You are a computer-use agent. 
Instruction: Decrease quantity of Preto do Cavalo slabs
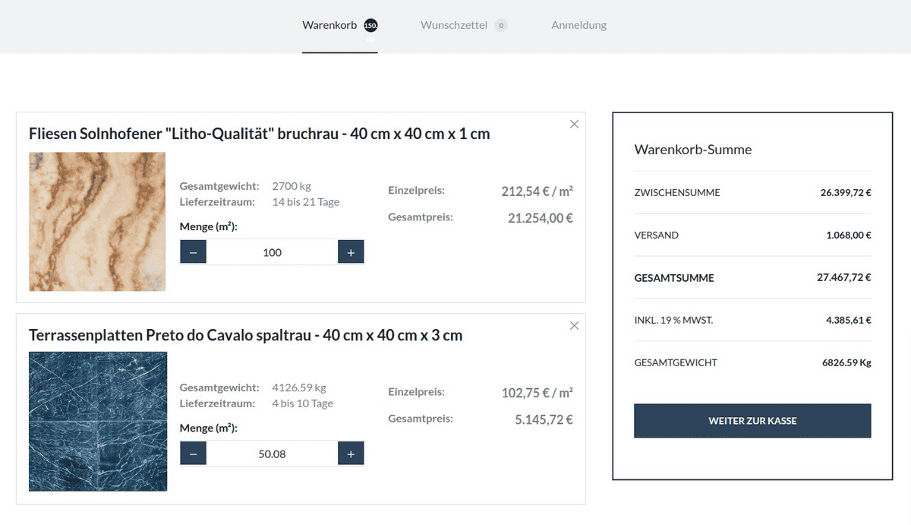pyautogui.click(x=193, y=454)
